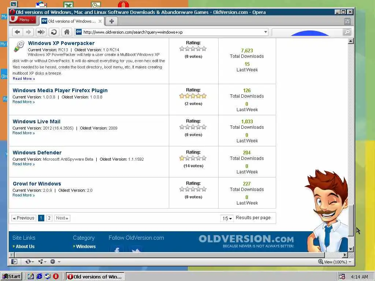Open the Opera Unite icon in status bar

pyautogui.click(x=41, y=262)
